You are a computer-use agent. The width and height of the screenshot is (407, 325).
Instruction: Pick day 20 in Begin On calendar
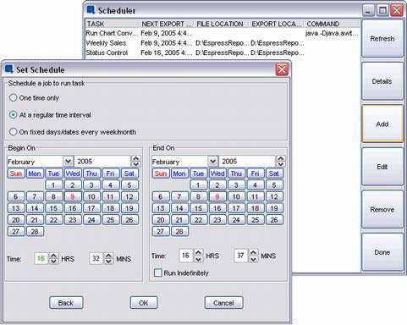click(x=16, y=220)
